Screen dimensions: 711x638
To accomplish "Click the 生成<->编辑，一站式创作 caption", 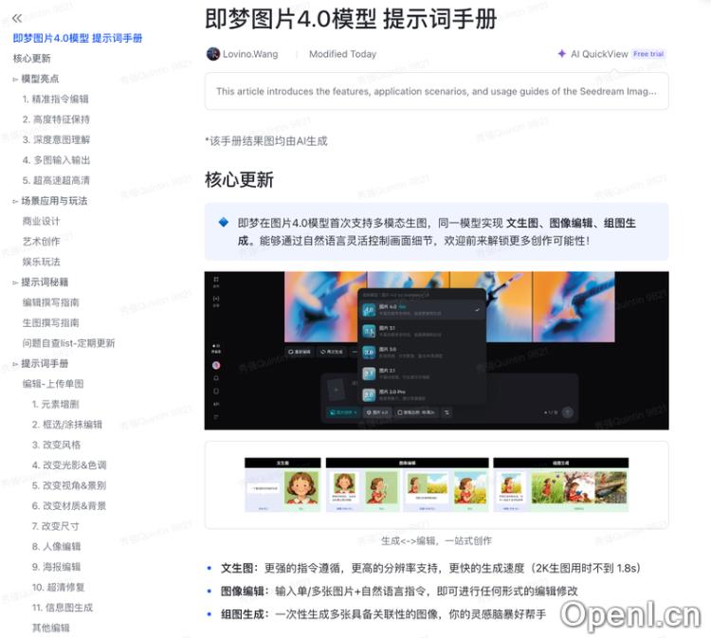I will (436, 540).
